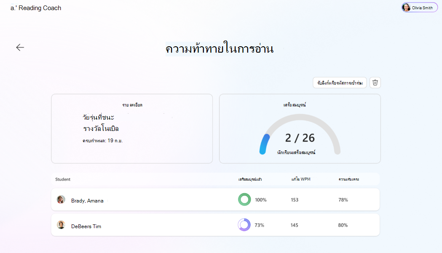Click the completed percentage column header

click(x=250, y=179)
